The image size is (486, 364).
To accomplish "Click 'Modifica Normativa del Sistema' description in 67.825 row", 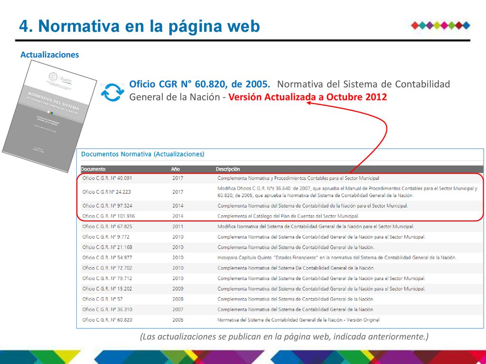I will click(x=316, y=226).
